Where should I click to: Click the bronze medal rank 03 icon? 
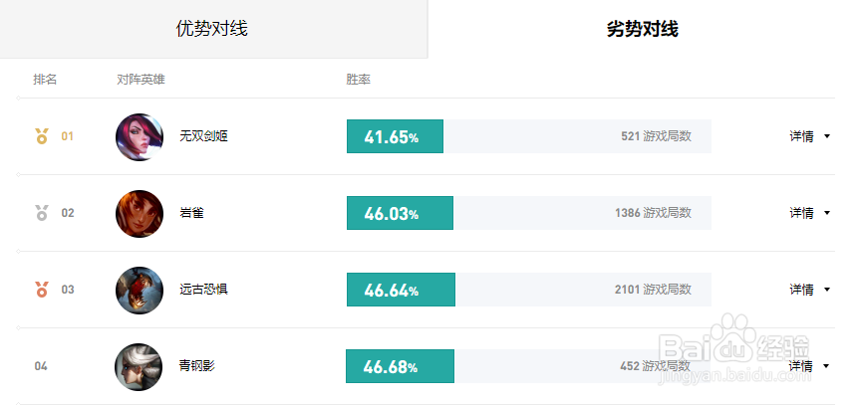(x=42, y=290)
